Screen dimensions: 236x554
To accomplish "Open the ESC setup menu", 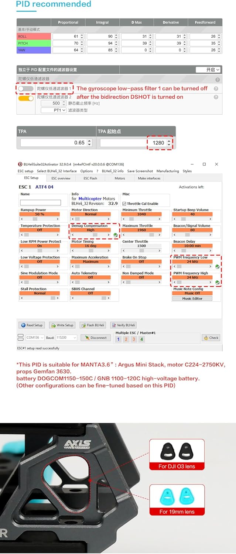I will click(x=25, y=171).
